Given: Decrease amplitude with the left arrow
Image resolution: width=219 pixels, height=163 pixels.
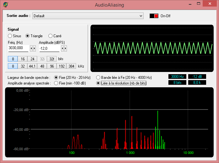Looking at the screenshot, I should click(62, 48).
